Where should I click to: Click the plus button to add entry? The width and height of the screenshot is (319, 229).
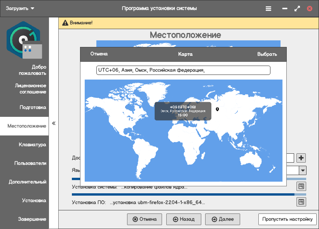pos(301,158)
